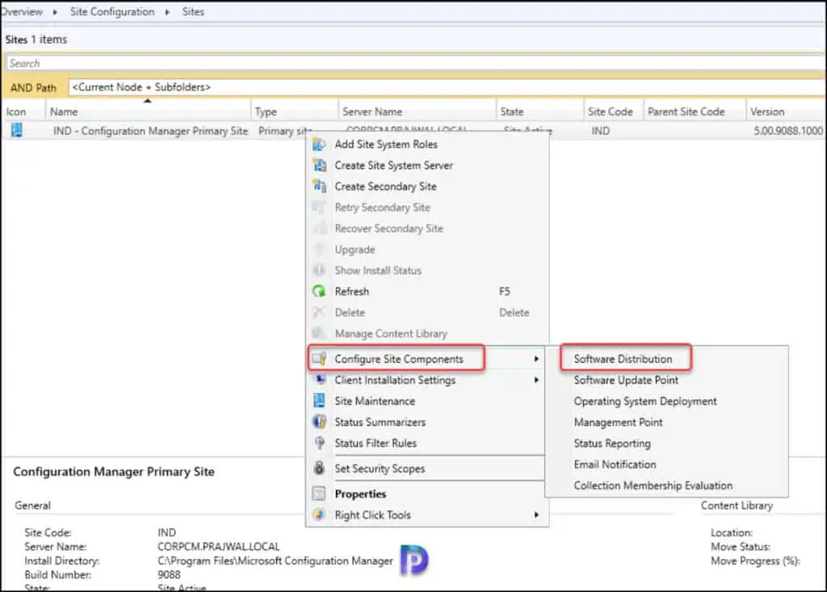Click the Site Maintenance icon
Viewport: 827px width, 592px height.
pos(319,401)
